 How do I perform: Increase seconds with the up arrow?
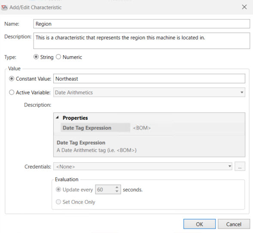pyautogui.click(x=117, y=188)
